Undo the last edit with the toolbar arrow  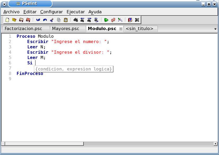pyautogui.click(x=38, y=20)
